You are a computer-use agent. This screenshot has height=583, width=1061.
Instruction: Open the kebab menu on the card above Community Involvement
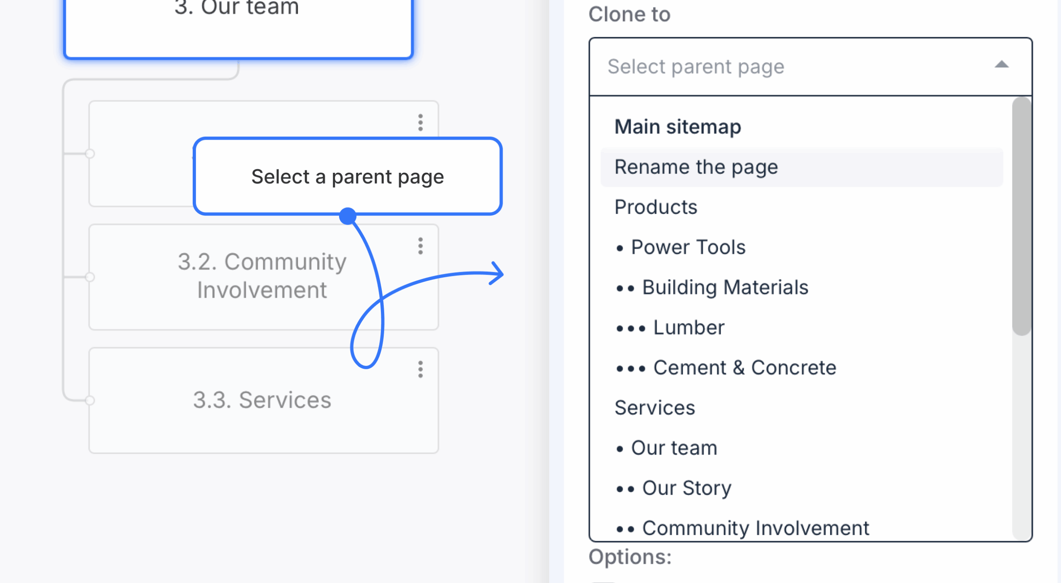[420, 123]
